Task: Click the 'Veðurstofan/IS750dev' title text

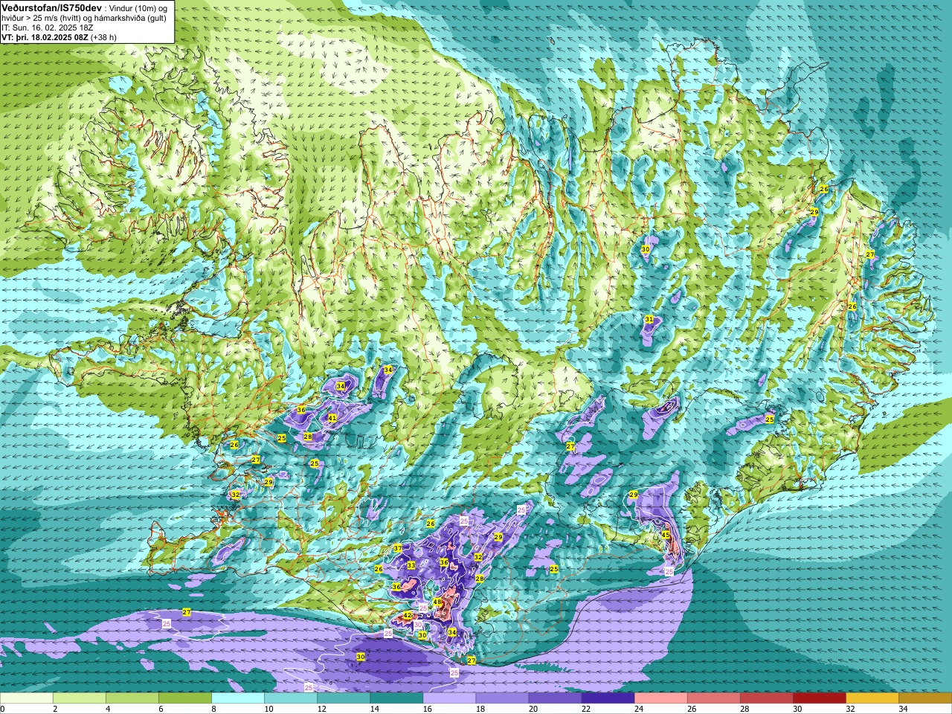Action: 50,7
